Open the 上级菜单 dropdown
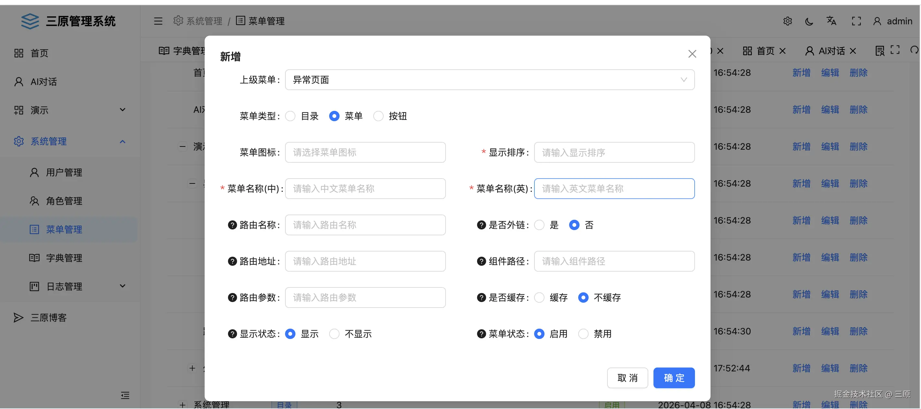 click(x=489, y=80)
